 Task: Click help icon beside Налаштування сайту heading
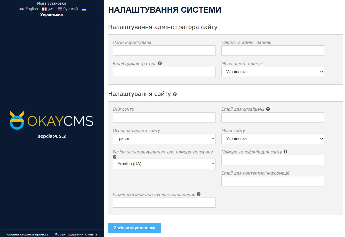tap(175, 94)
